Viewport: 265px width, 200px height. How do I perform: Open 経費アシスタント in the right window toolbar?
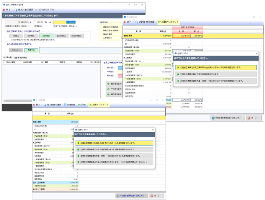coord(168,22)
